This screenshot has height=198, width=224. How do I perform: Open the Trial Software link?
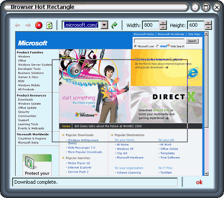[170, 158]
